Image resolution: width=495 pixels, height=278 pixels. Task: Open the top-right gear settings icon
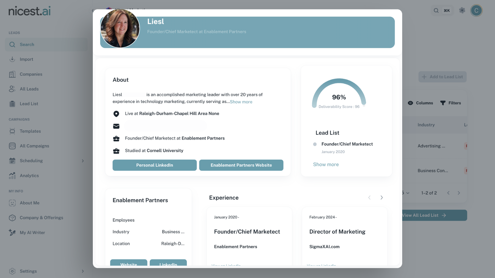click(462, 10)
